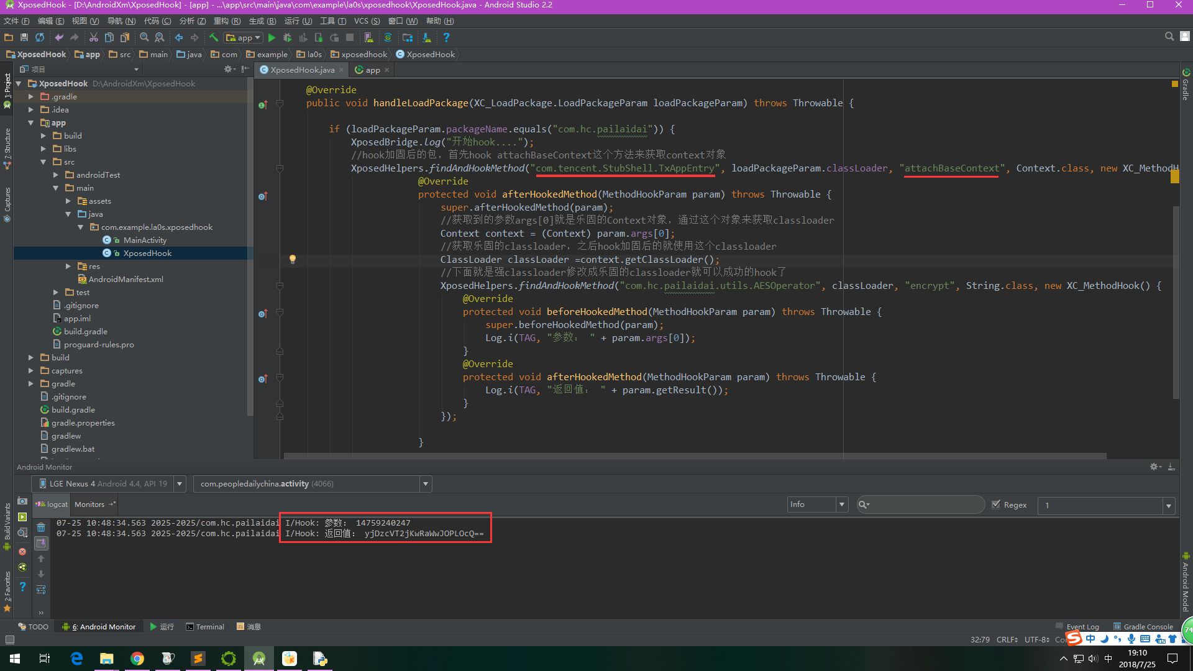Click the Save All floppy icon
The image size is (1193, 671).
[24, 38]
